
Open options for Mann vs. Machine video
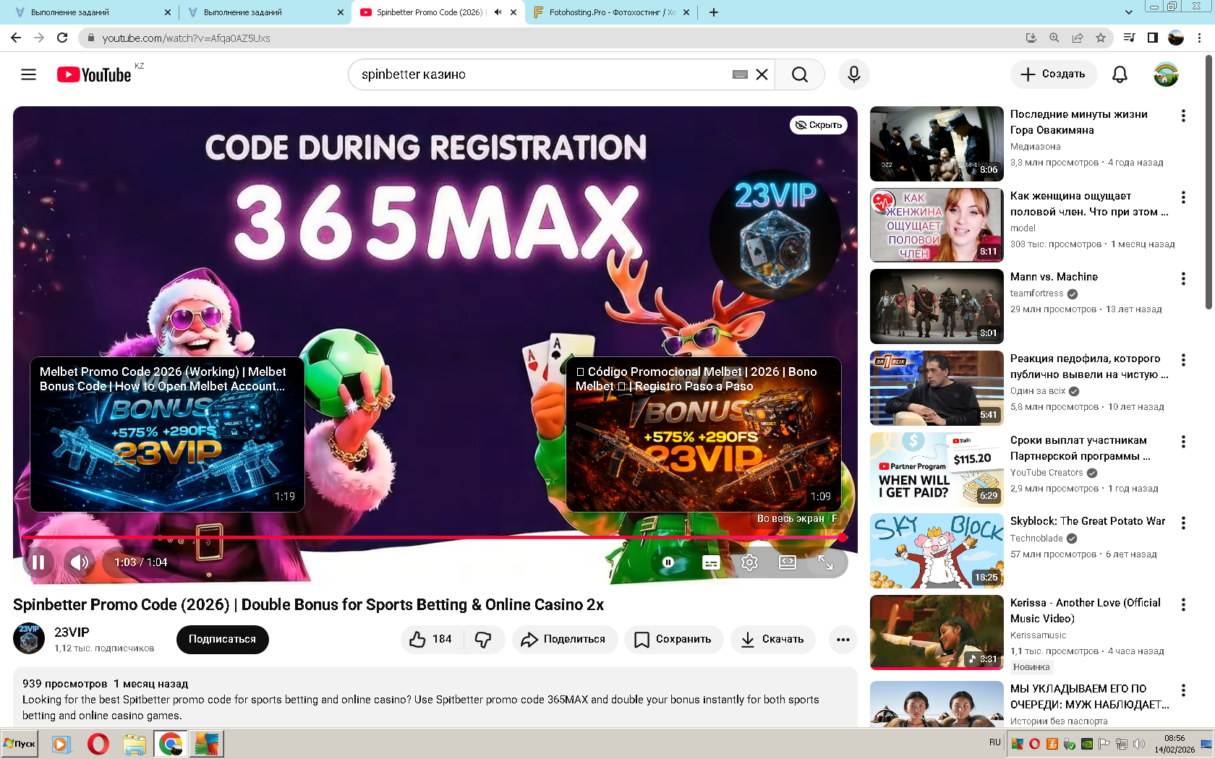click(1183, 278)
